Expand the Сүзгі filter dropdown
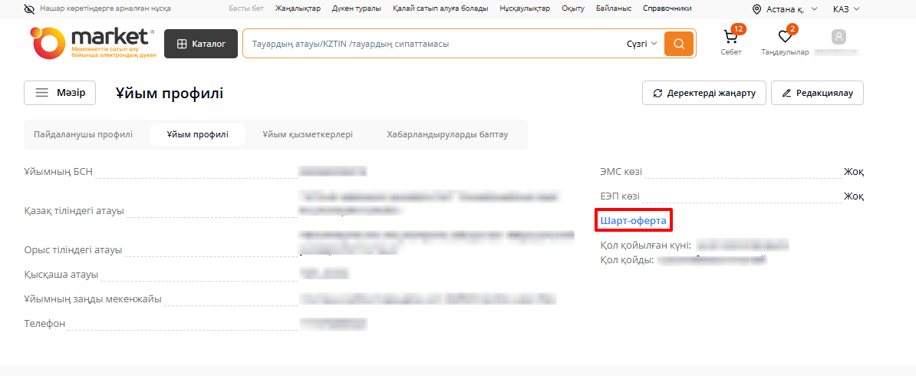The image size is (916, 376). [642, 44]
